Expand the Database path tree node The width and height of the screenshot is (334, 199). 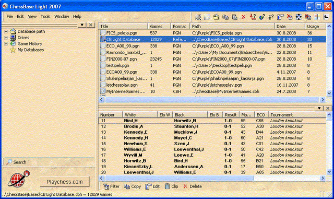(x=6, y=31)
